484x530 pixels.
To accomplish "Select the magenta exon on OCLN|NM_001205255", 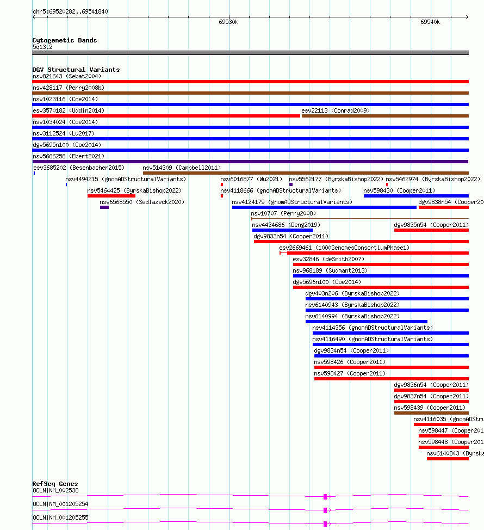I will point(325,524).
